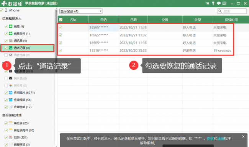Viewport: 249px width, 147px height.
Task: Select 应用音频 (12) category
Action: [23, 107]
